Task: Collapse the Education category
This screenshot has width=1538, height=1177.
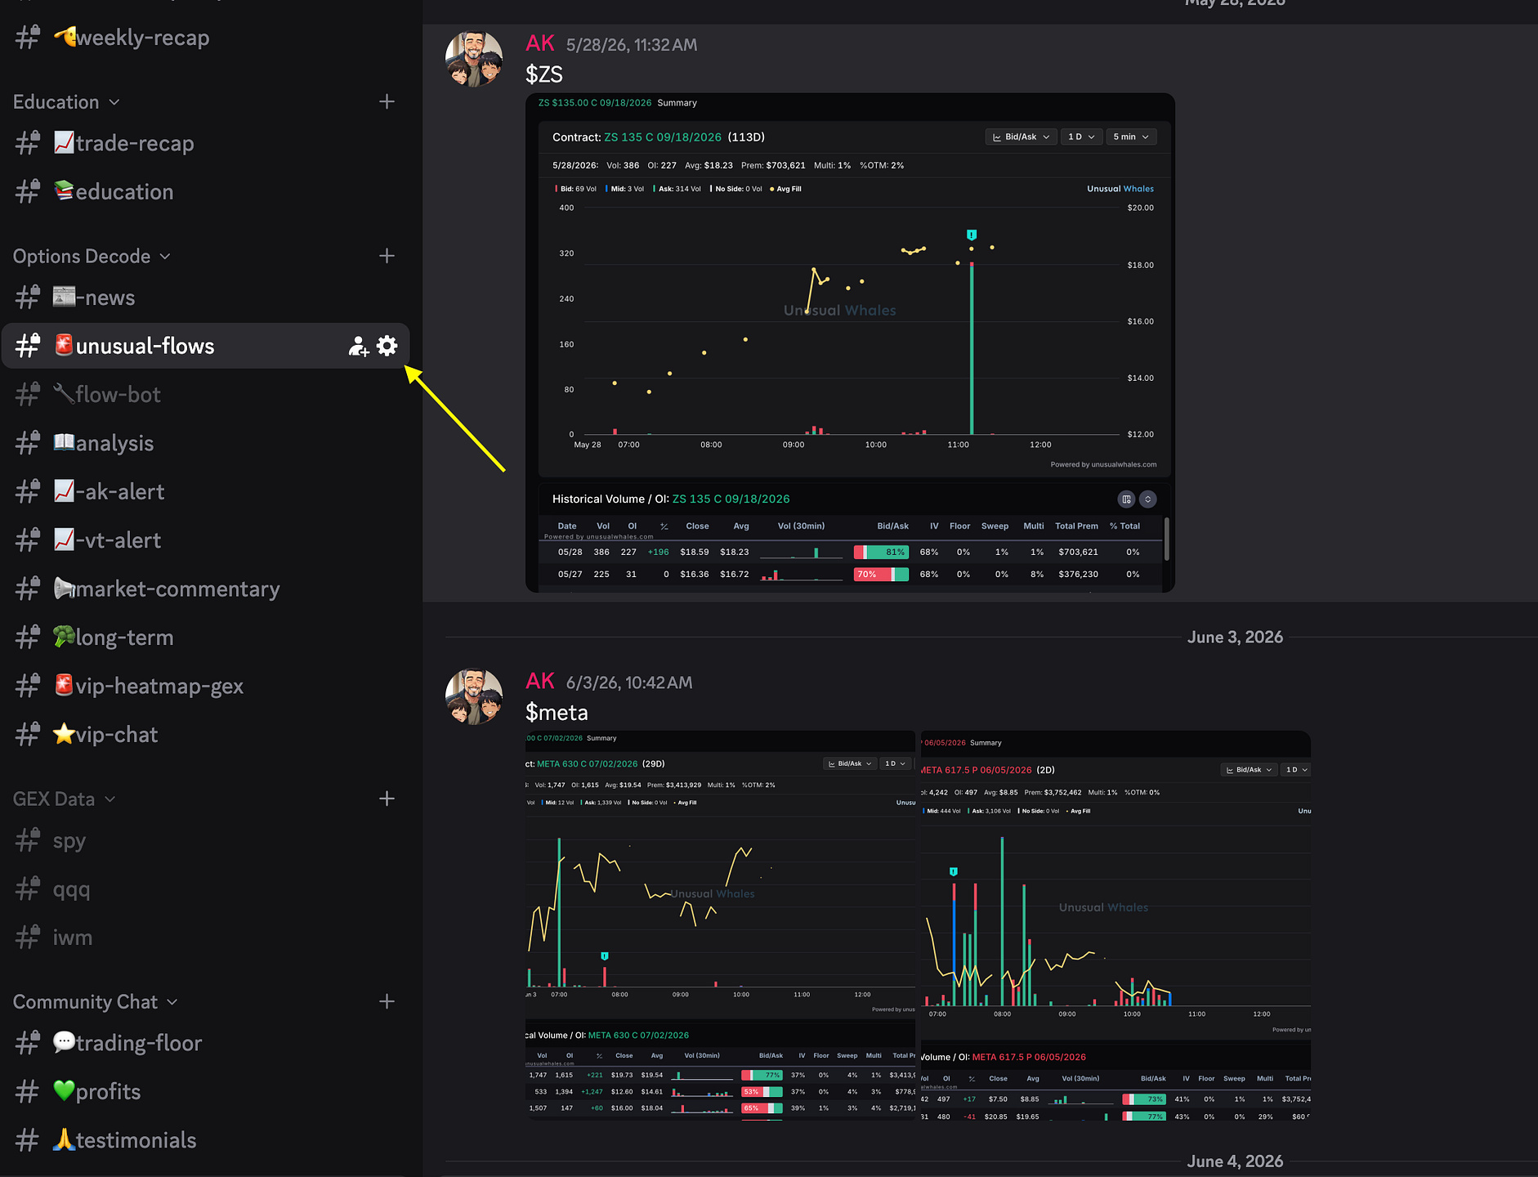Action: 67,102
